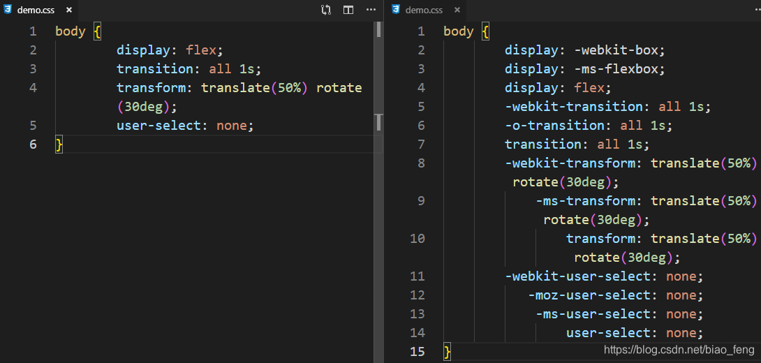
Task: Click 'transition: all 1s;' on right editor line 7
Action: pyautogui.click(x=577, y=145)
